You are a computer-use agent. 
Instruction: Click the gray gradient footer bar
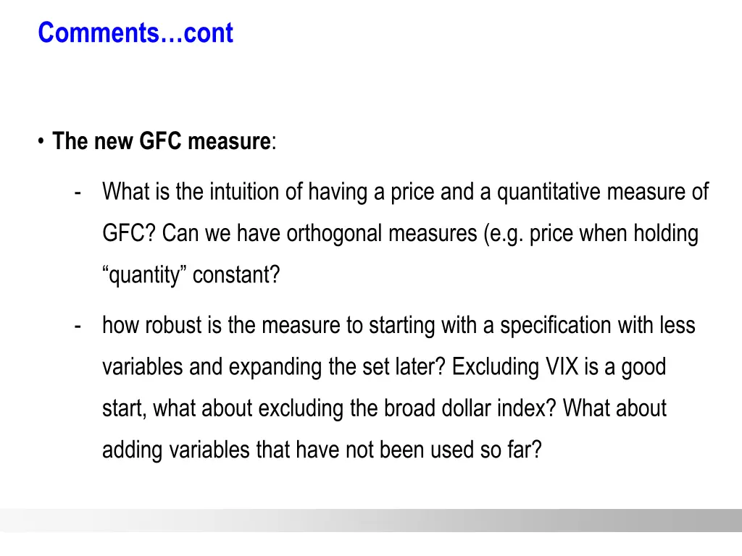pyautogui.click(x=371, y=520)
